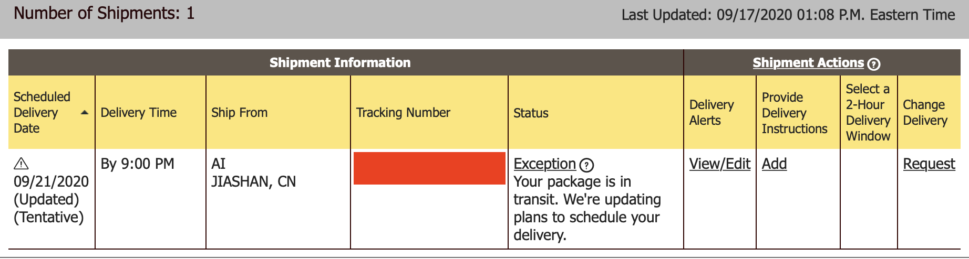The width and height of the screenshot is (969, 259).
Task: Click View/Edit under Delivery Alerts
Action: click(x=719, y=164)
